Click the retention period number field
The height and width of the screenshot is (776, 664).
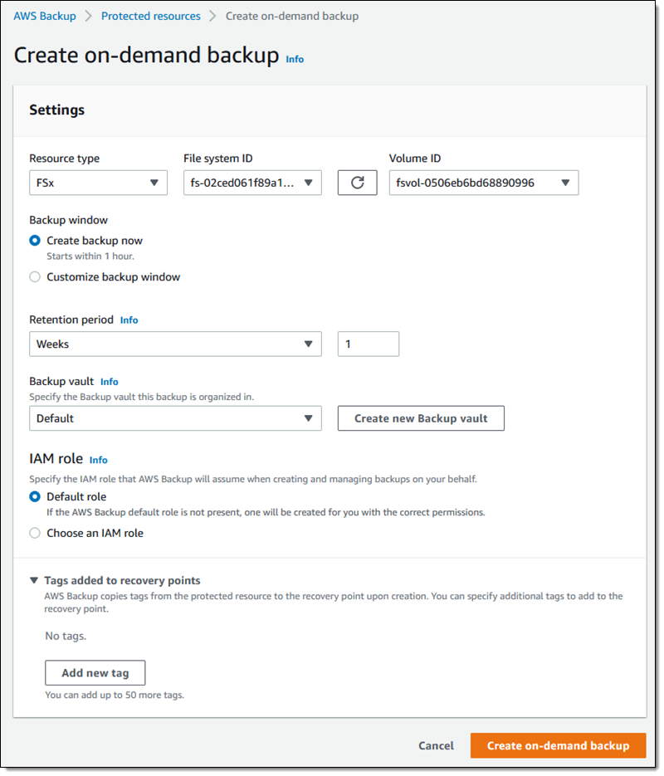point(368,344)
